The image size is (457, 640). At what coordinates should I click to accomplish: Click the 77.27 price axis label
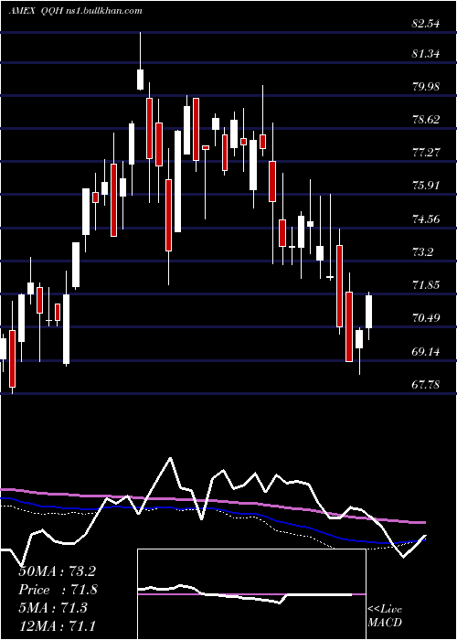[426, 153]
